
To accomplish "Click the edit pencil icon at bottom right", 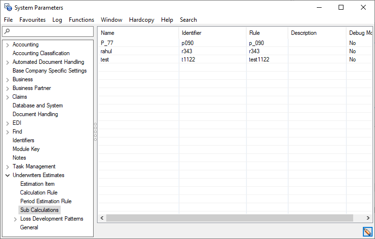I will [x=367, y=232].
